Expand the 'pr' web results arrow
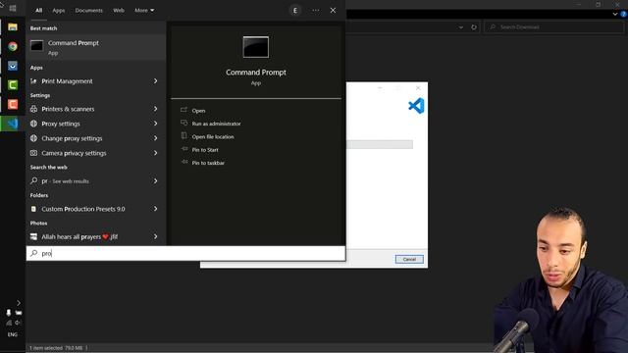 [155, 180]
